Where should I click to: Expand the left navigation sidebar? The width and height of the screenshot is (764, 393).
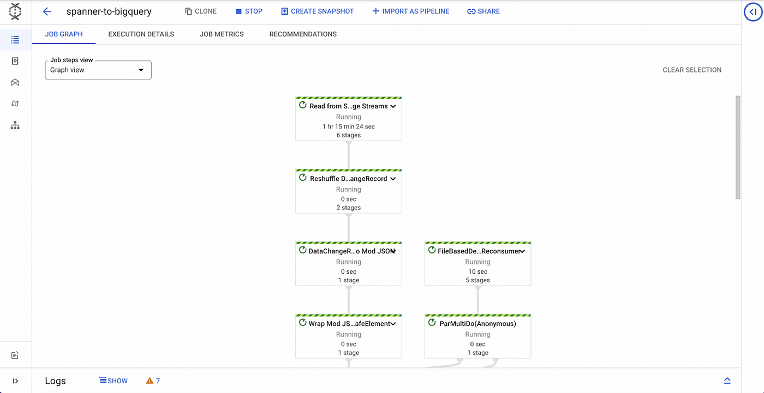pyautogui.click(x=15, y=381)
